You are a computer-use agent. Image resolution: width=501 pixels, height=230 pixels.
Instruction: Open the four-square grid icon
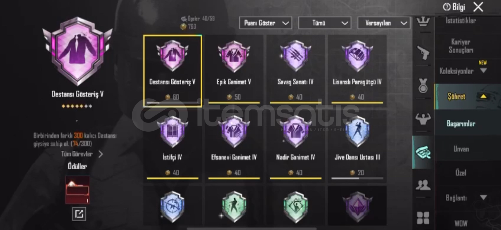click(x=423, y=218)
